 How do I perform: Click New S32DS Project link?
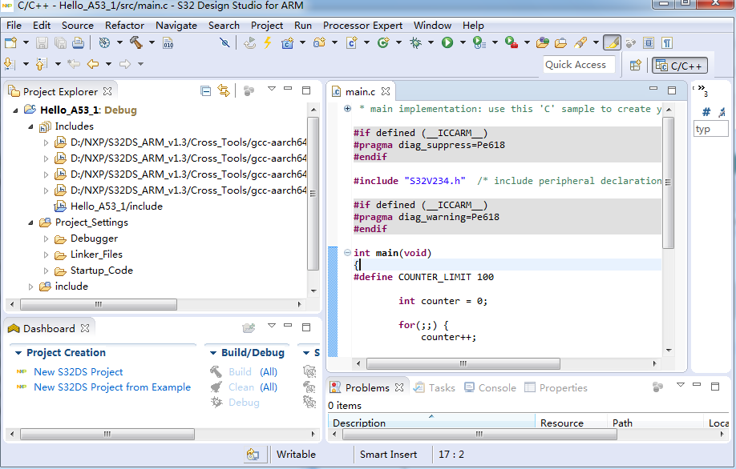click(78, 372)
